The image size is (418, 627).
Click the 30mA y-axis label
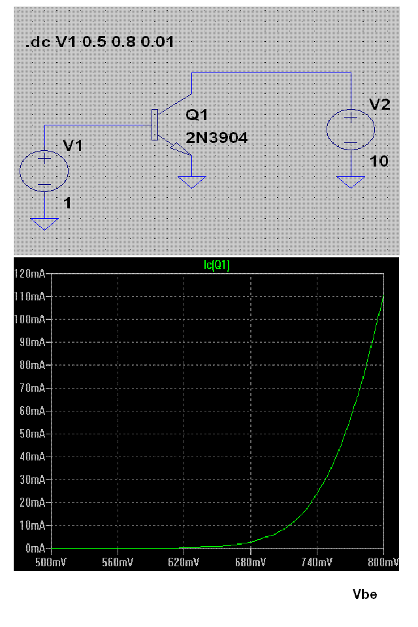click(33, 479)
